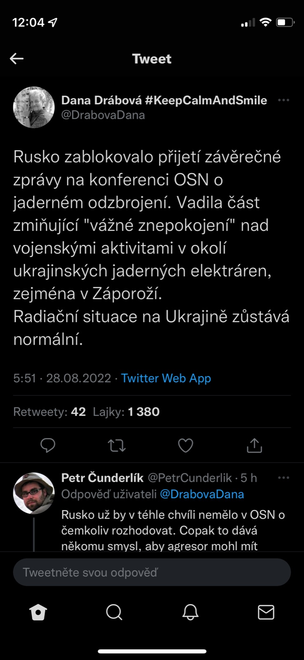
Task: Go to the Home tab
Action: tap(38, 613)
